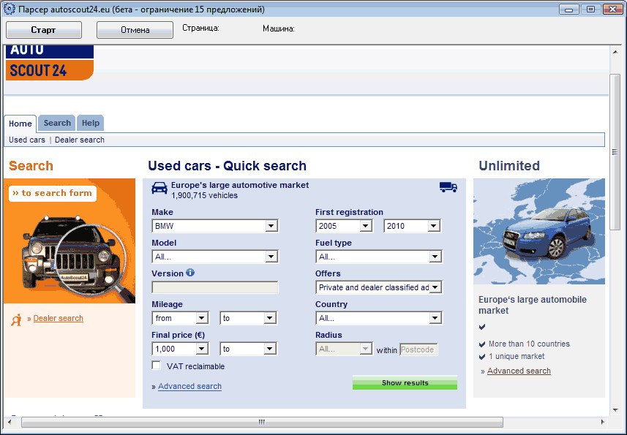Screen dimensions: 627x435
Task: Switch to the Help tab
Action: [x=91, y=123]
